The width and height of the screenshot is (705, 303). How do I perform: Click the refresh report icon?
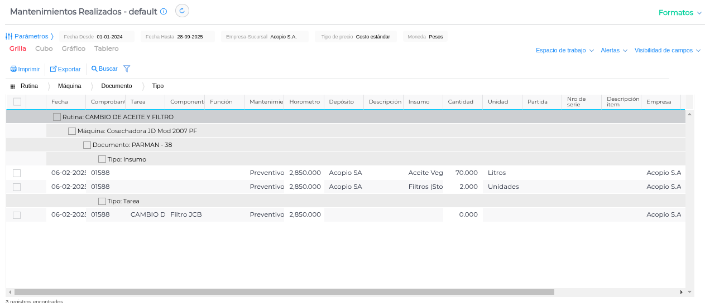coord(182,11)
